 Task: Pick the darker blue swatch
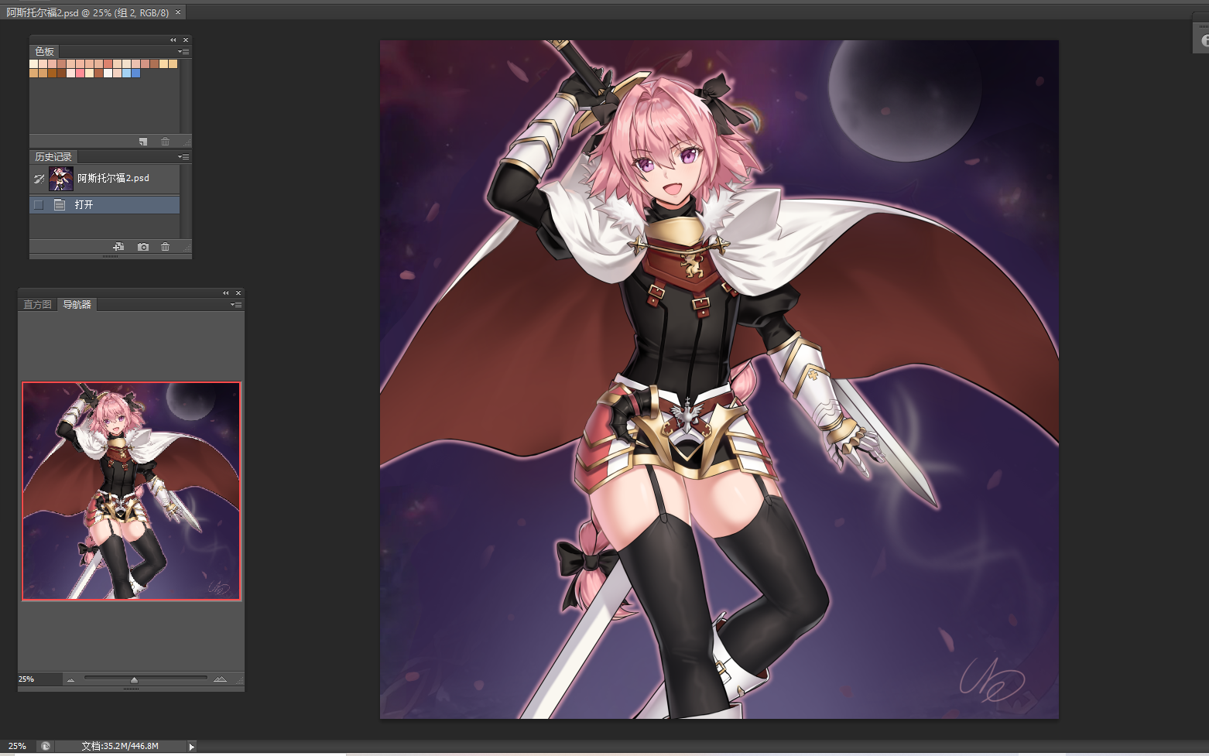click(x=135, y=73)
